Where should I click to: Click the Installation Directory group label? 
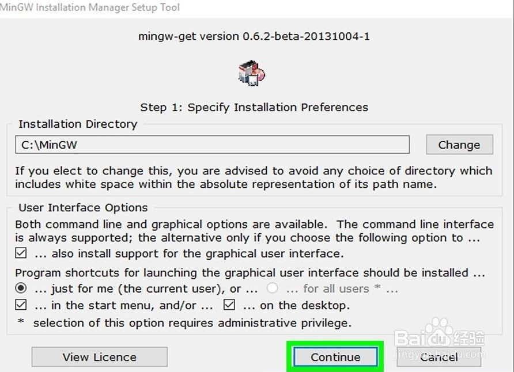click(x=78, y=124)
